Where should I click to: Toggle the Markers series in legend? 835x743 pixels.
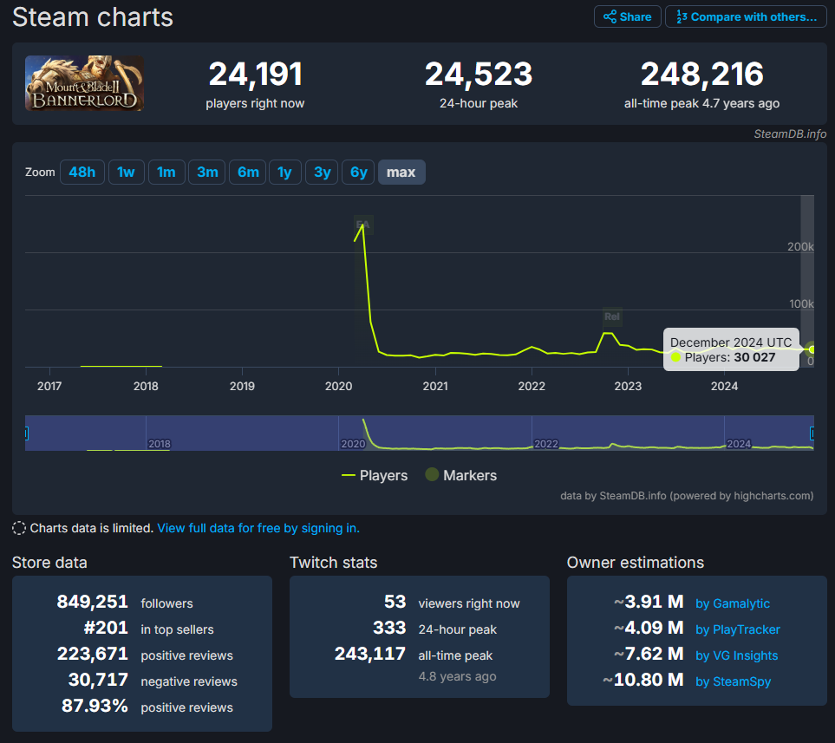coord(461,475)
